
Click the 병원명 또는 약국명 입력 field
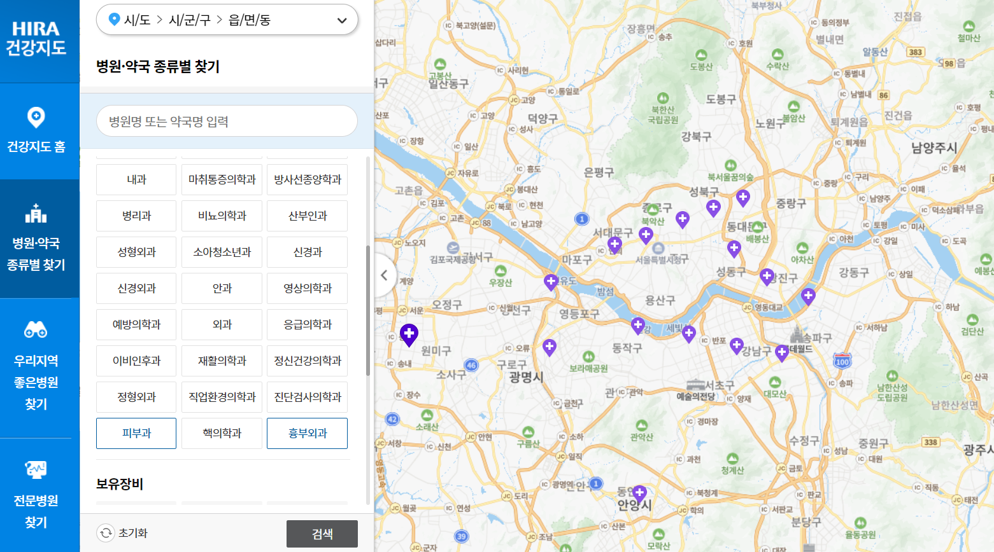click(227, 121)
